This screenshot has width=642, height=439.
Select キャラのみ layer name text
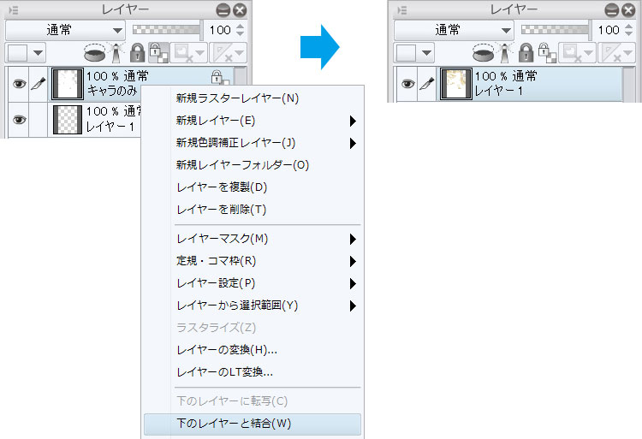point(112,91)
